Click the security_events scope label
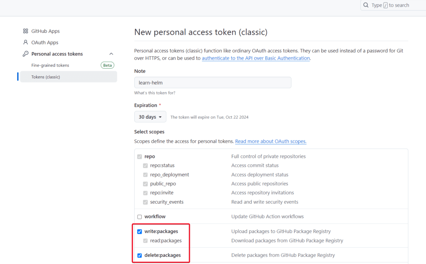 coord(167,202)
